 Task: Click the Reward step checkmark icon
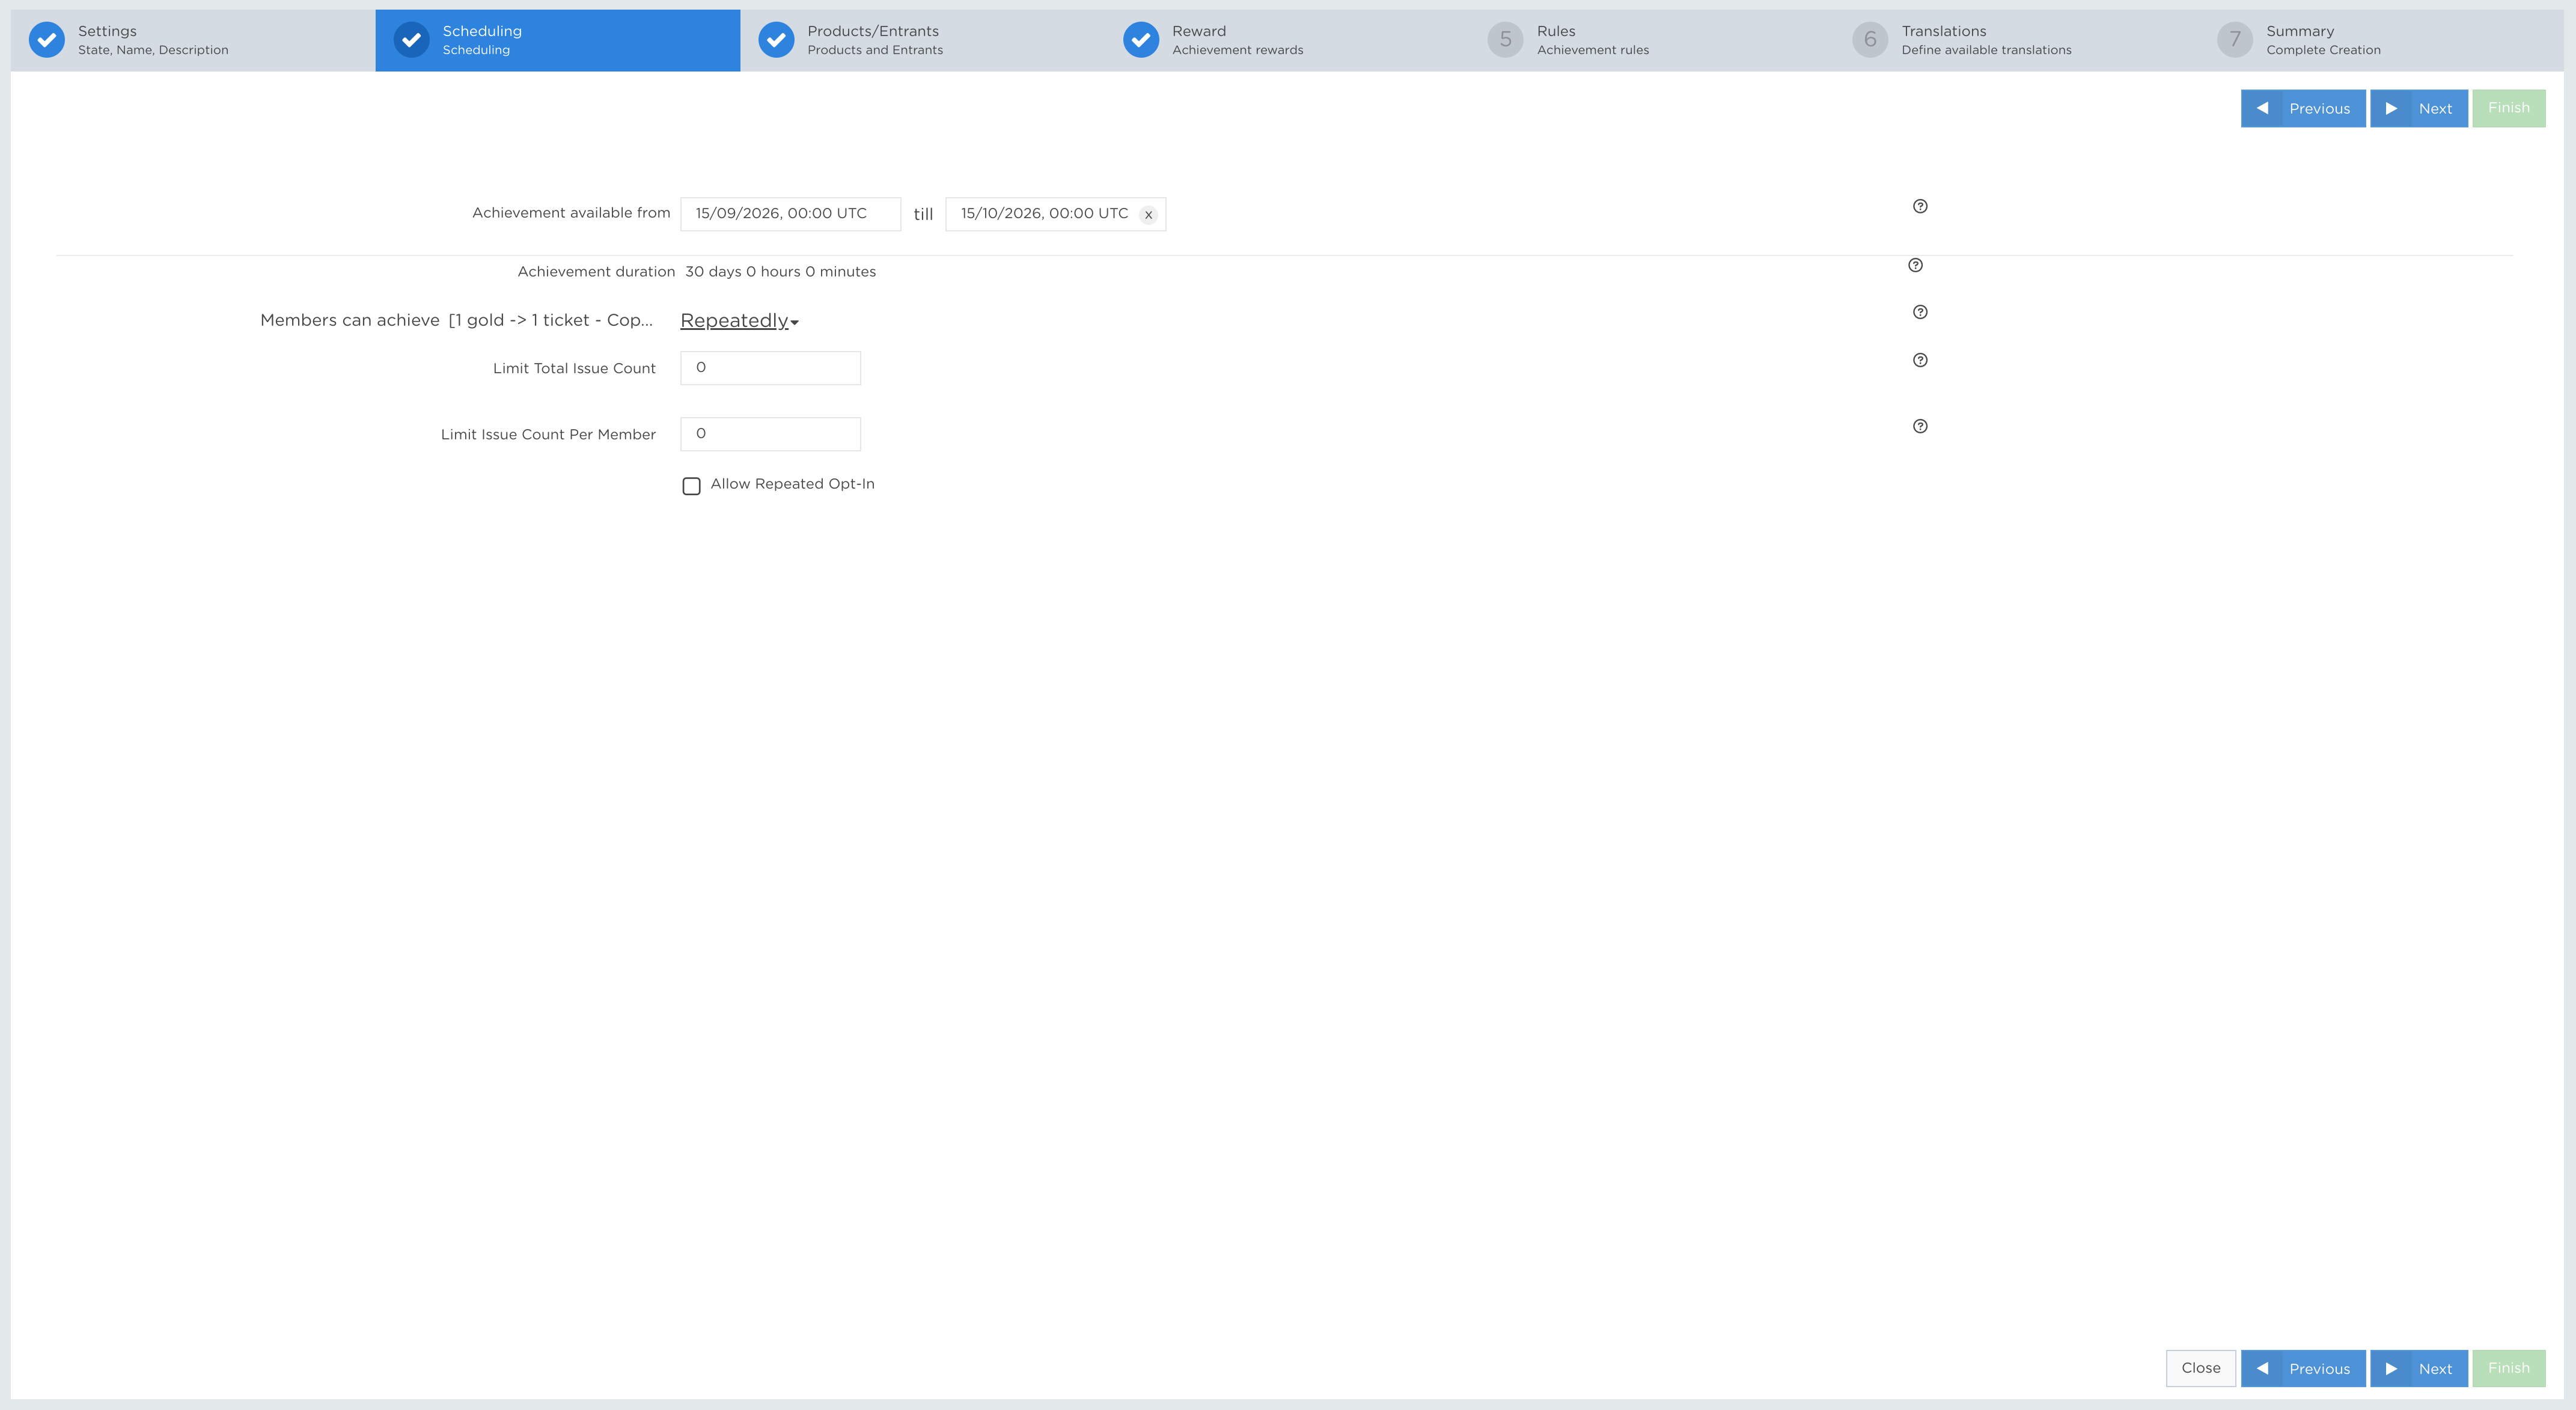(1140, 40)
